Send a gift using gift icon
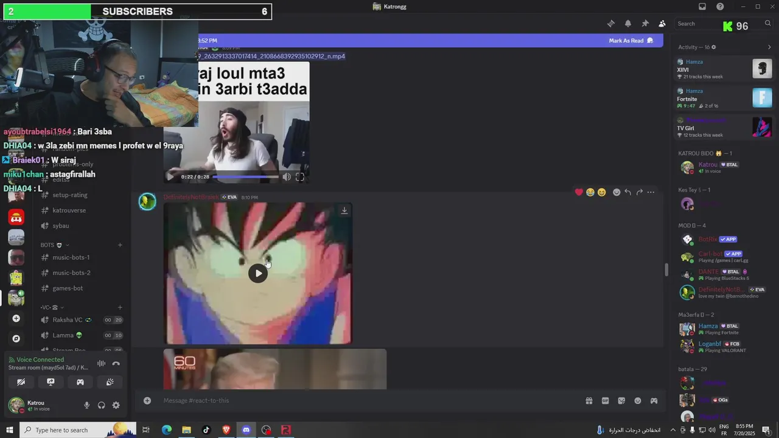The width and height of the screenshot is (779, 438). pyautogui.click(x=589, y=401)
